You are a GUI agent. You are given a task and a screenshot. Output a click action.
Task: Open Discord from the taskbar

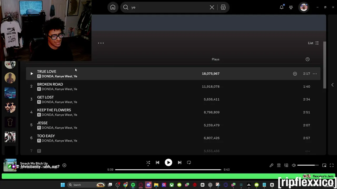tap(148, 185)
